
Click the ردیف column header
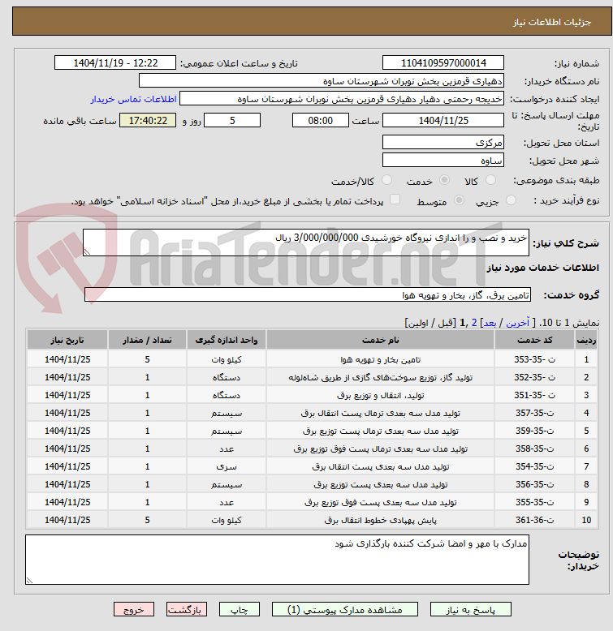(x=586, y=340)
